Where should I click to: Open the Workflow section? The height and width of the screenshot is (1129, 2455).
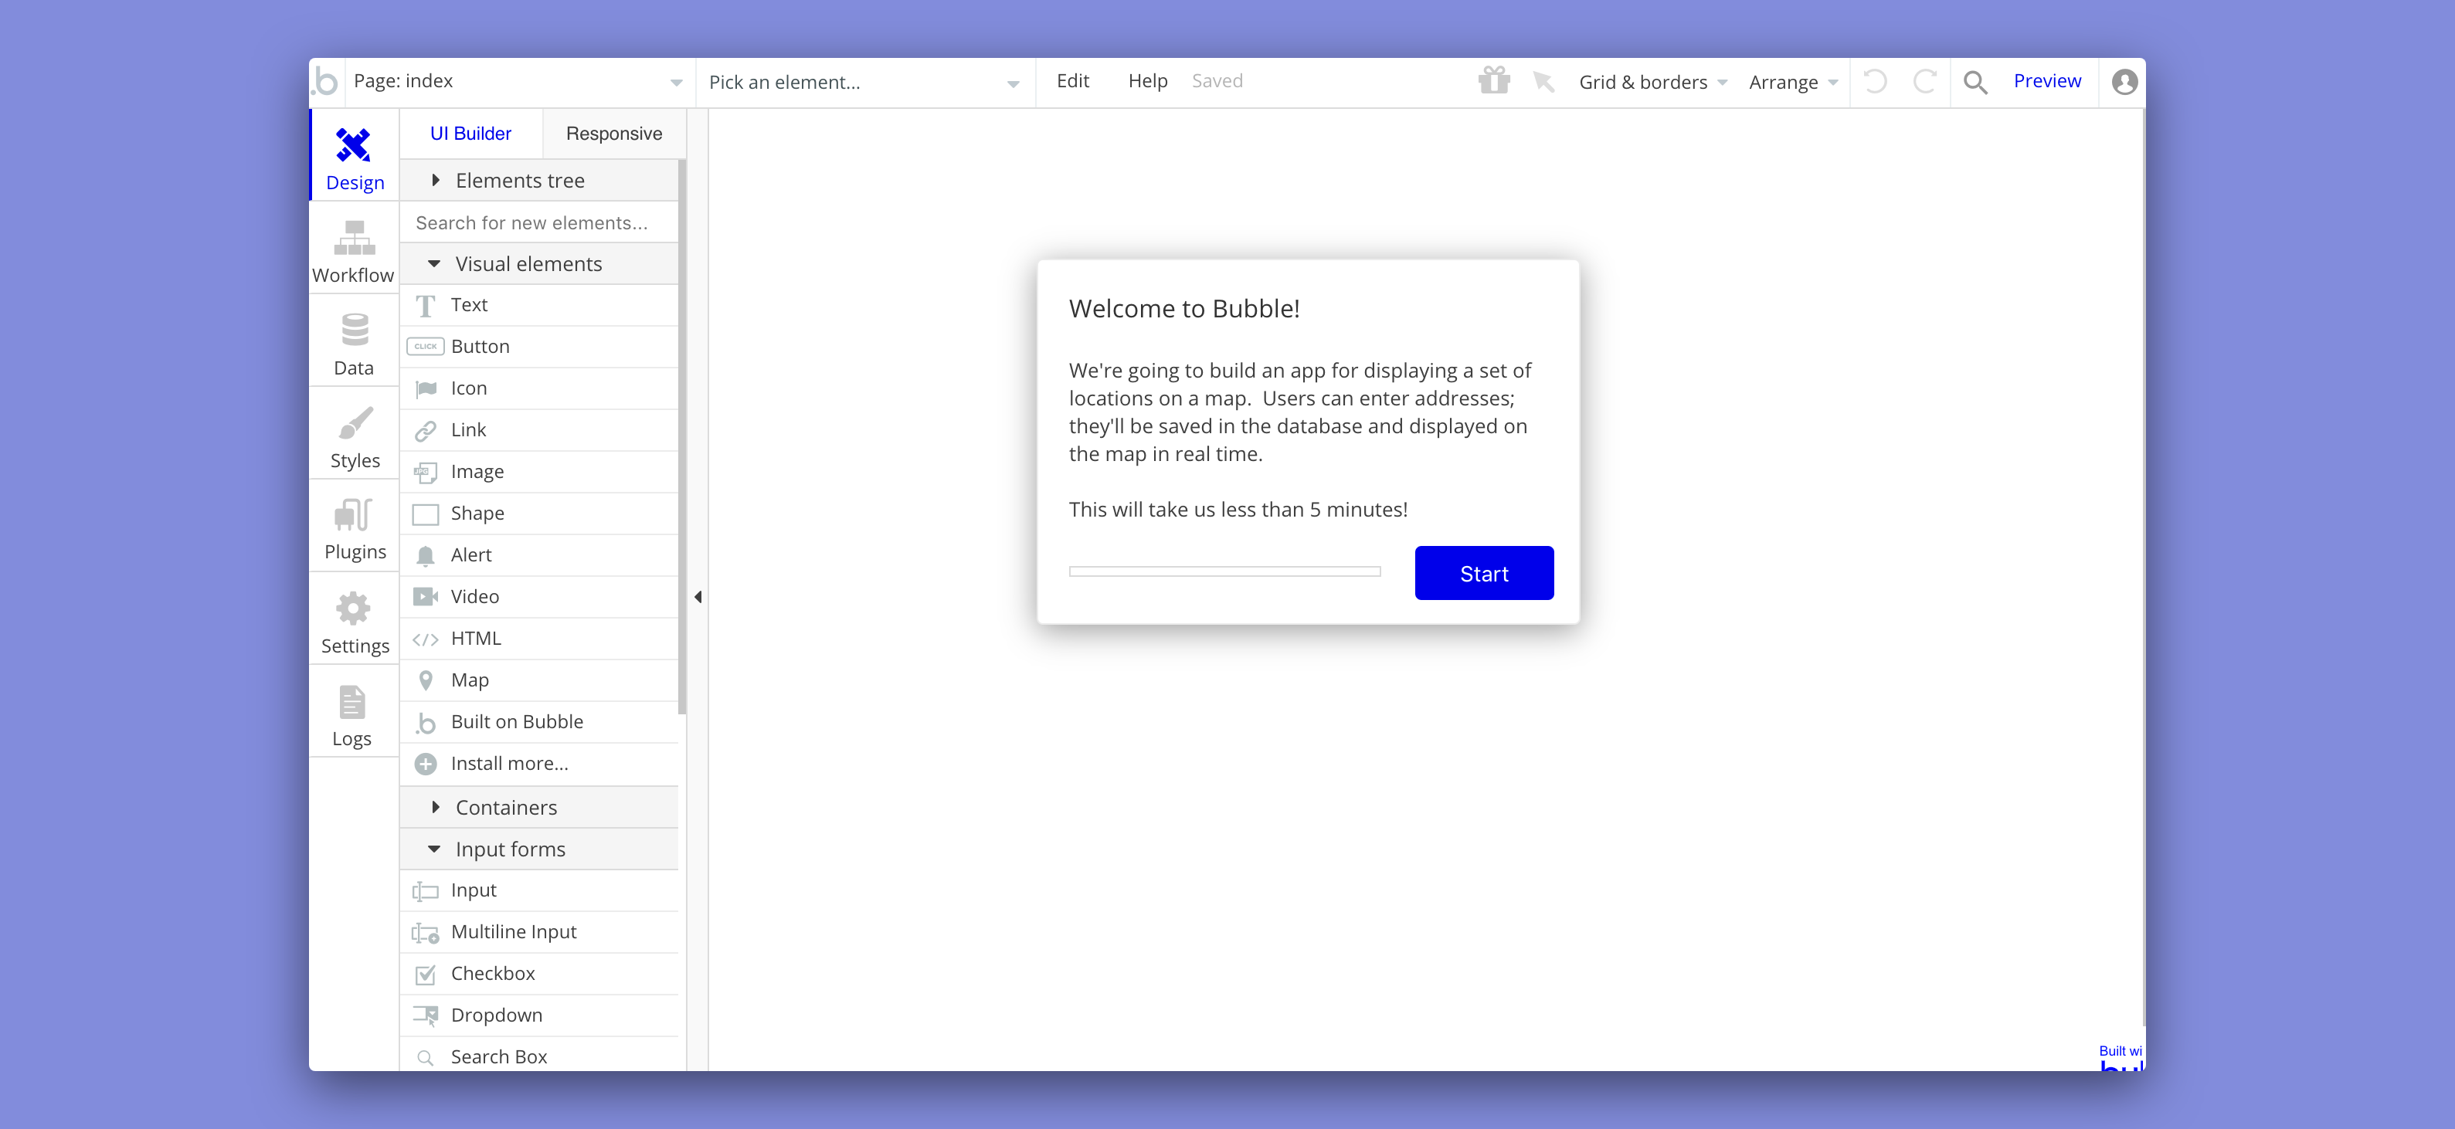[x=354, y=250]
